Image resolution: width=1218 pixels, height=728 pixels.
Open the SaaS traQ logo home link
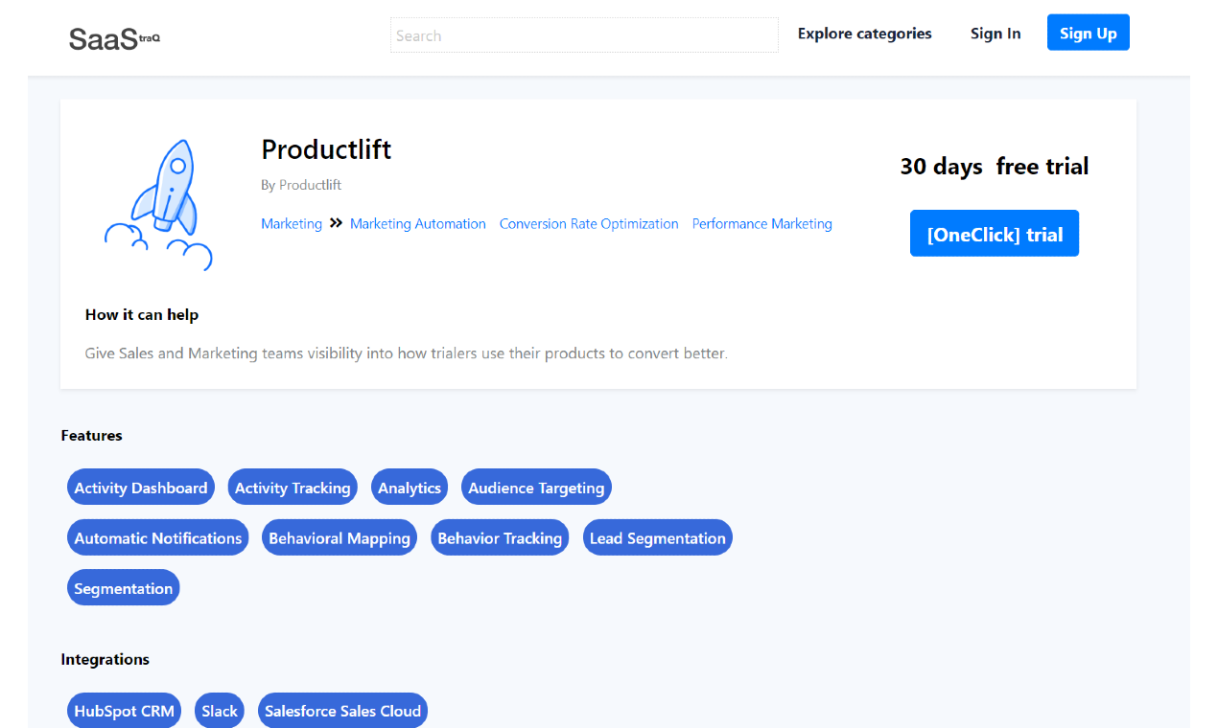[114, 38]
